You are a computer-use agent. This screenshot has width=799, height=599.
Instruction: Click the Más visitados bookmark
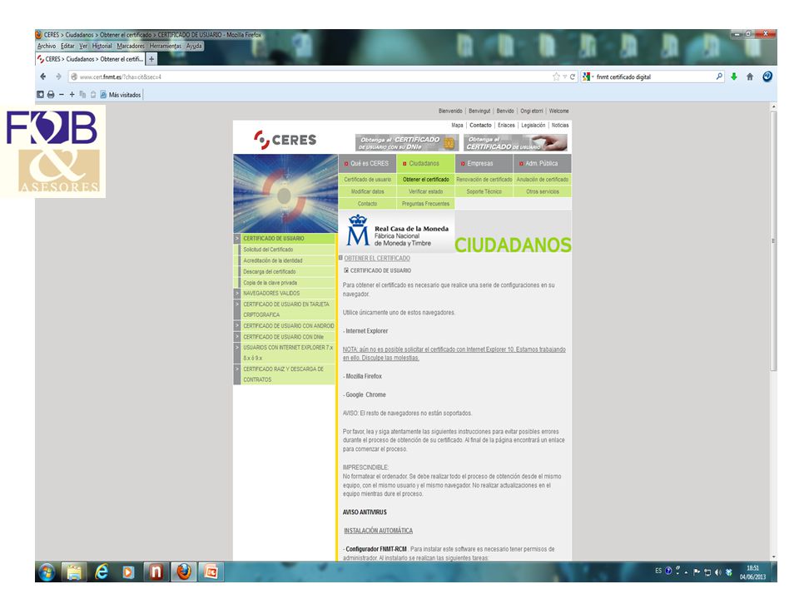pos(121,95)
